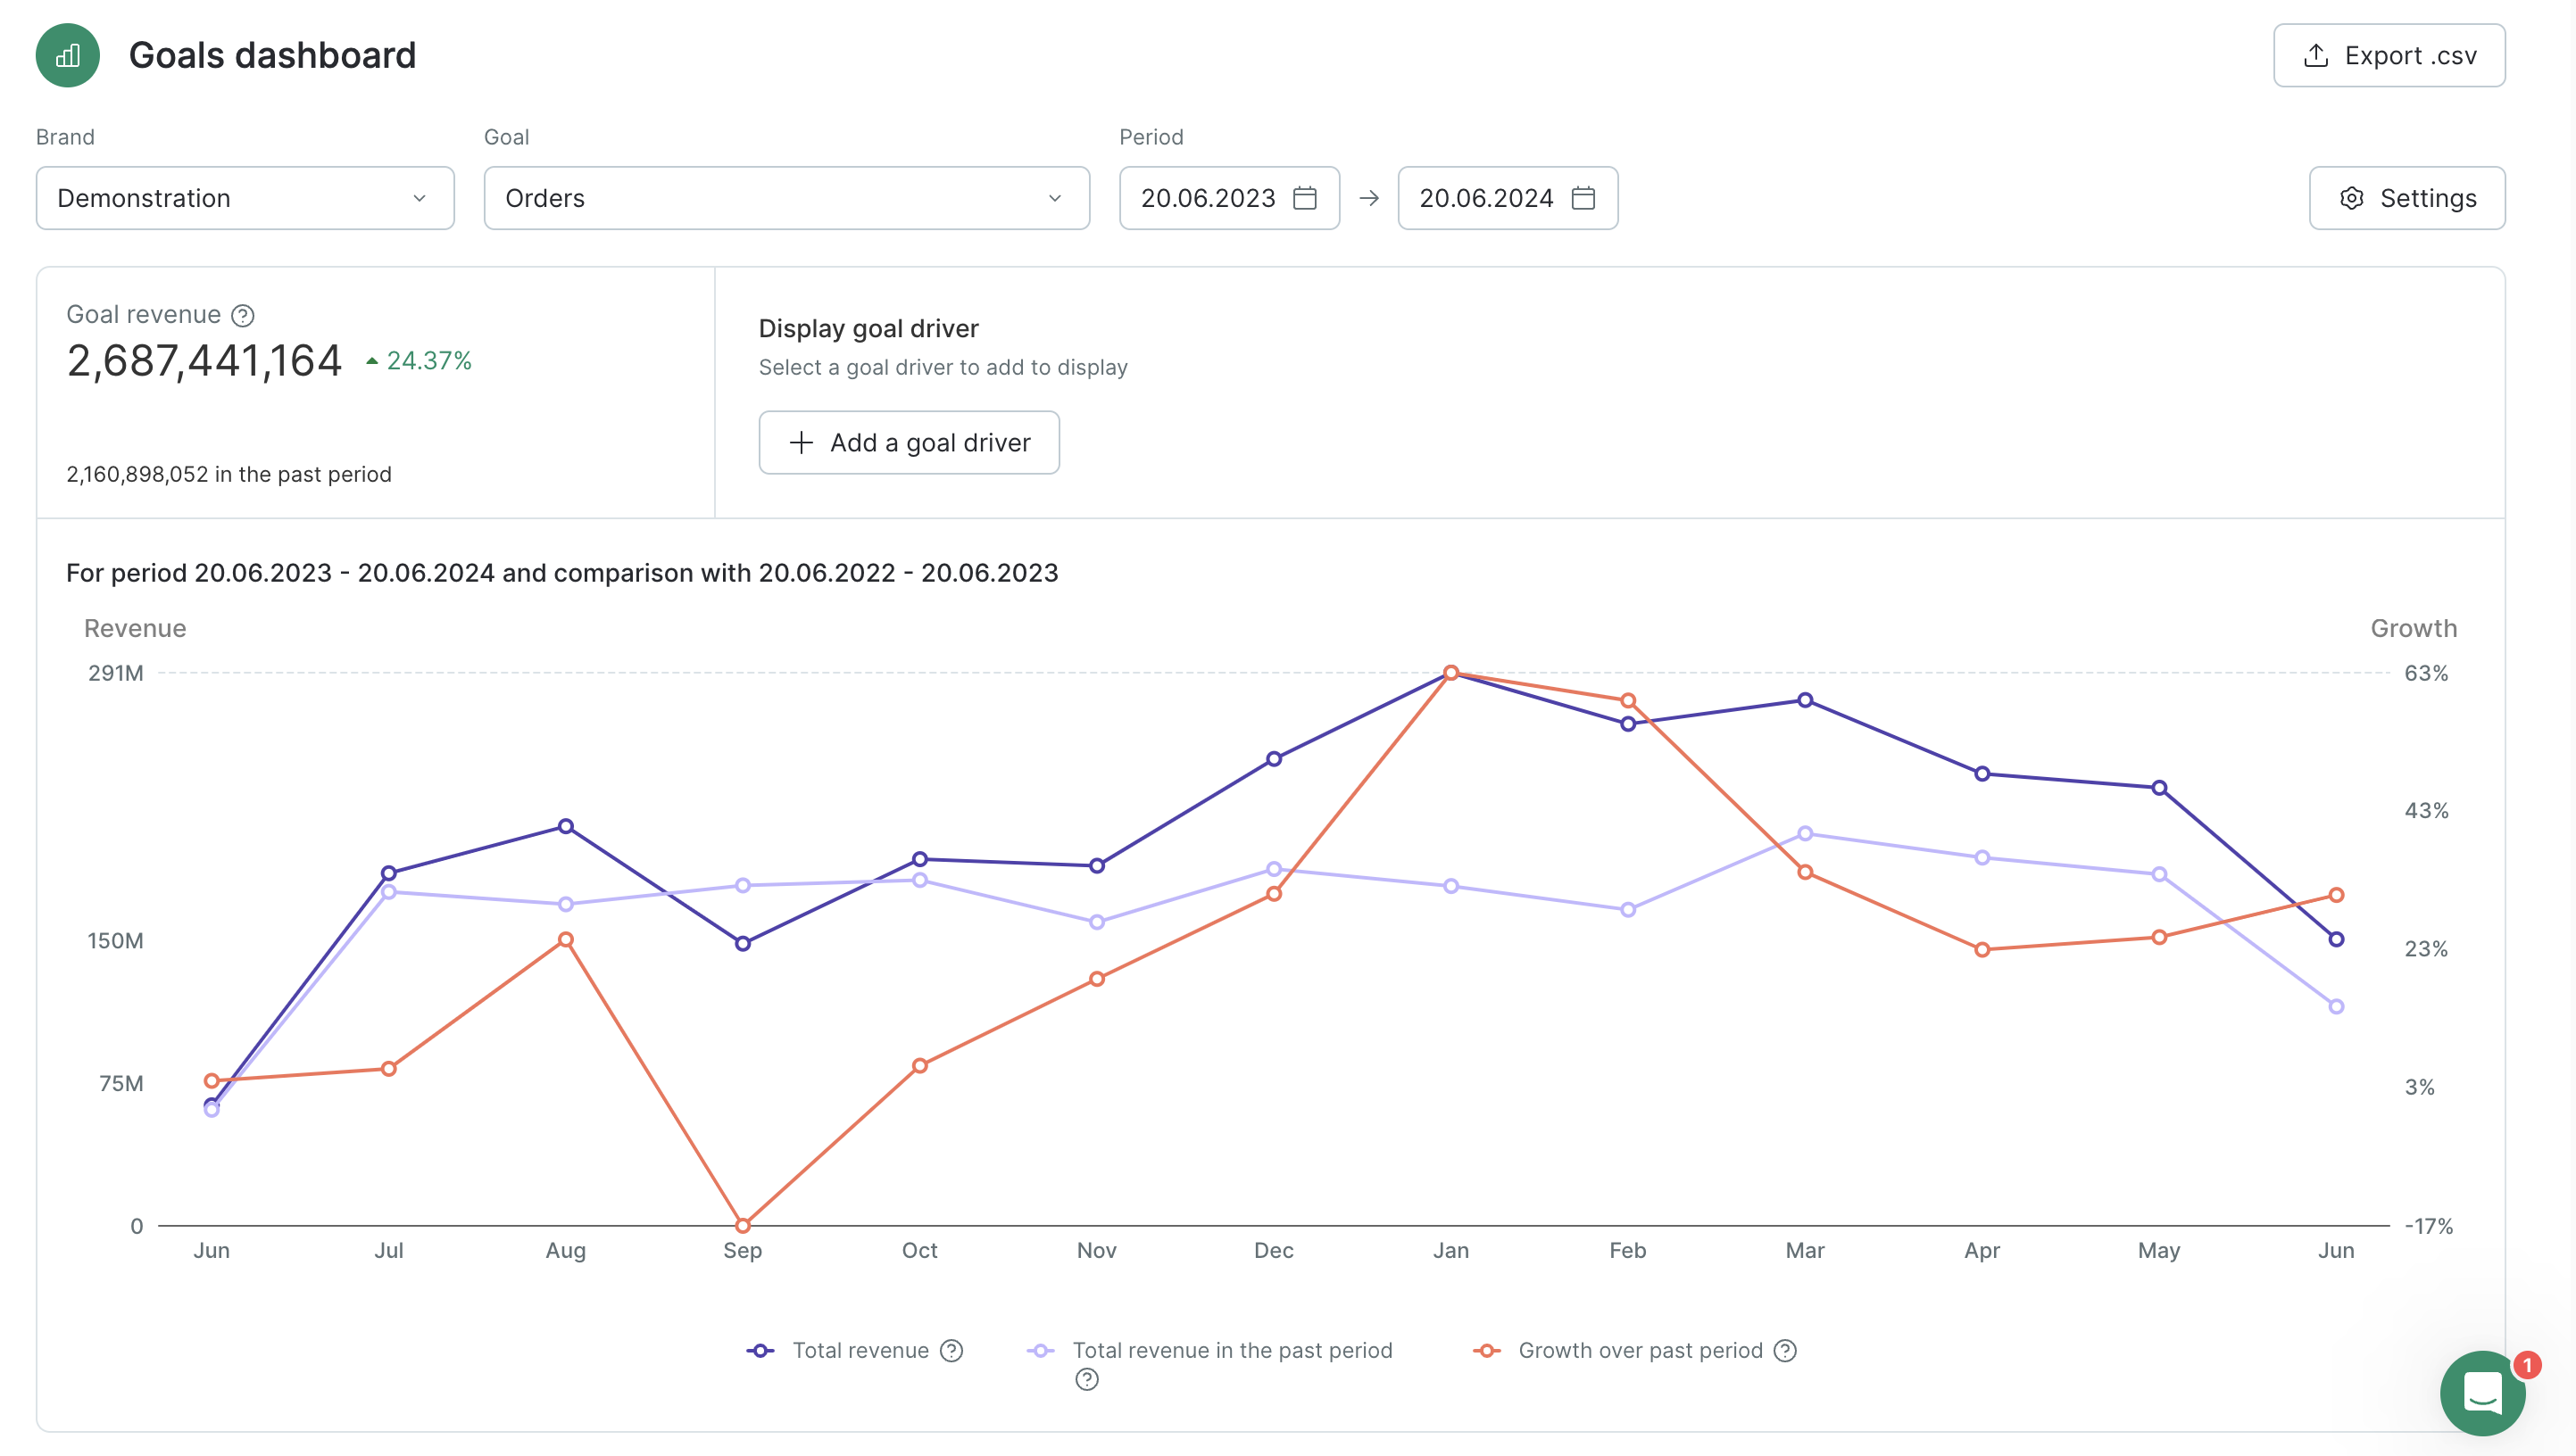
Task: Click help icon next to Total revenue legend
Action: (951, 1351)
